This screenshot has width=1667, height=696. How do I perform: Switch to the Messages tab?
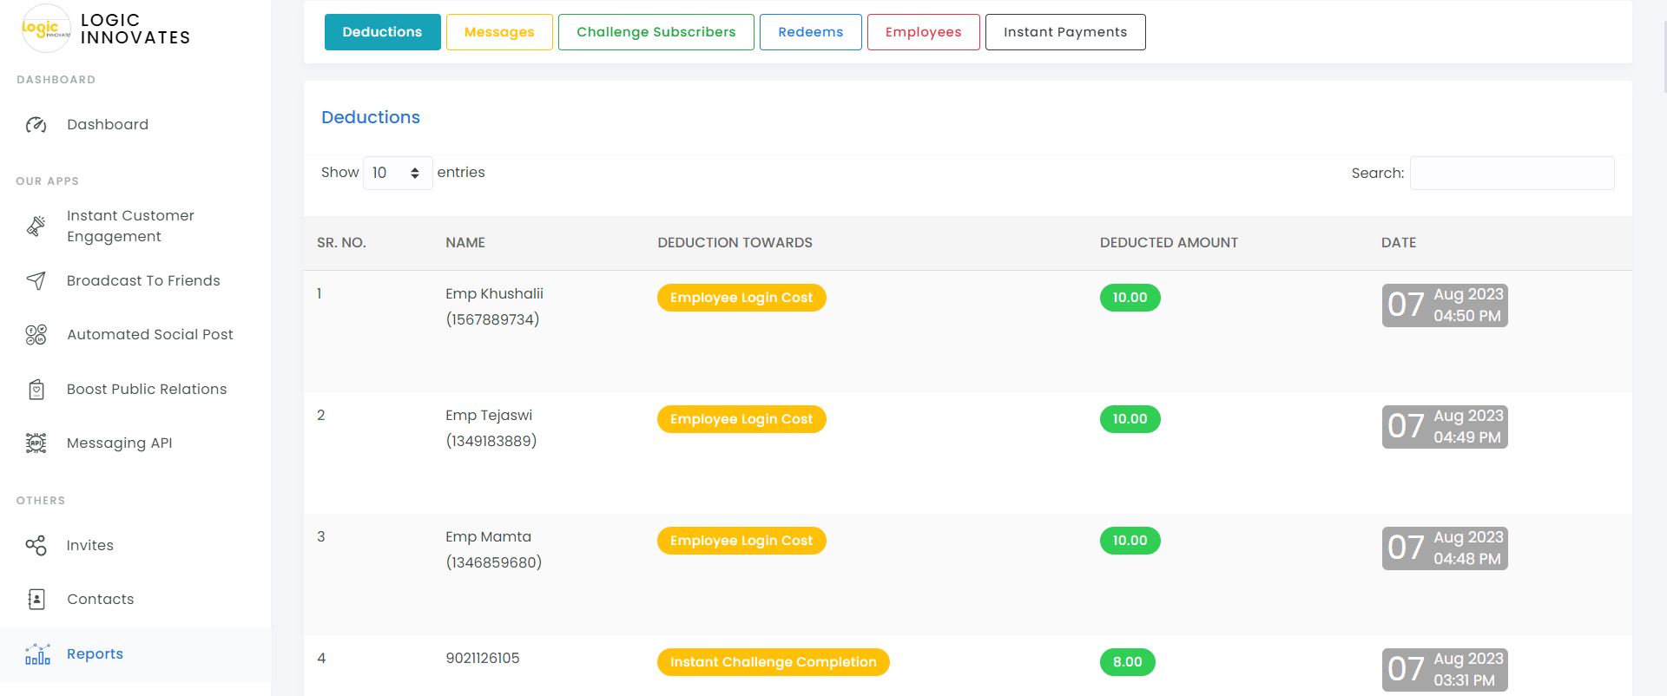[x=499, y=32]
